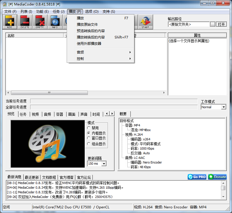Click the ADD file toolbar icon
232x213 pixels.
point(10,22)
